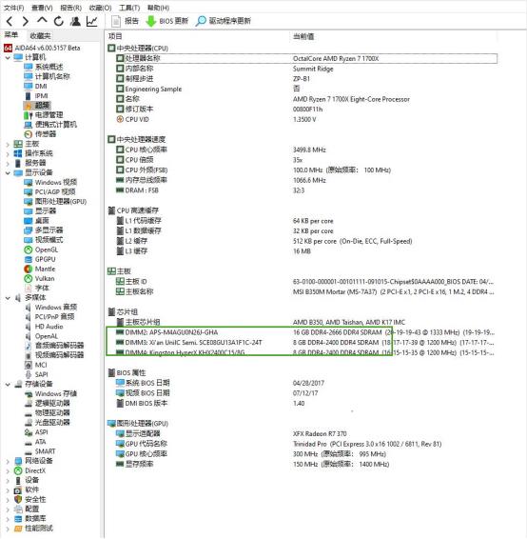Switch to the 收藏夹 tab
Viewport: 527px width, 539px height.
[x=40, y=36]
